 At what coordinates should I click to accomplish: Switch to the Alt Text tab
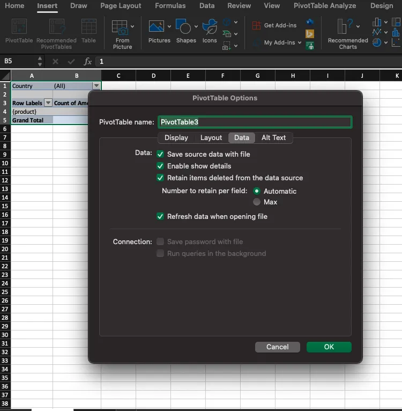(x=273, y=137)
